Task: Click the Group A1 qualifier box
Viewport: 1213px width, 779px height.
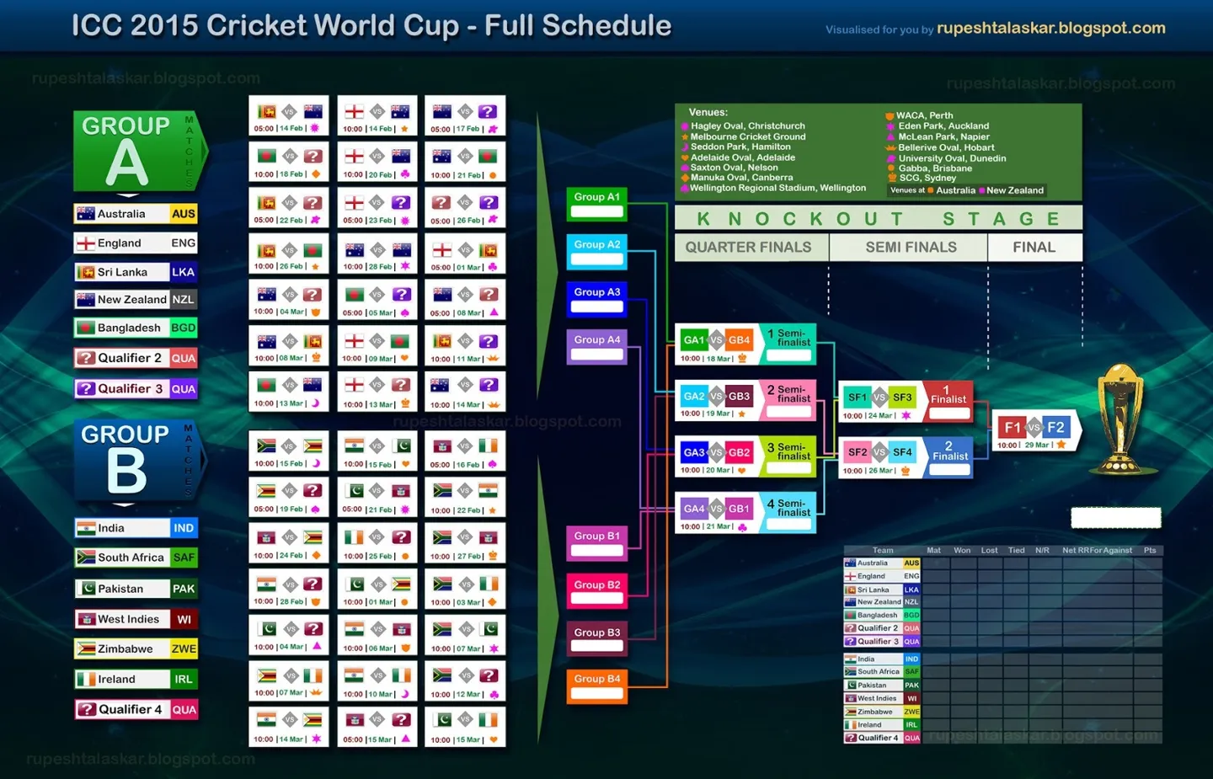Action: click(x=596, y=204)
